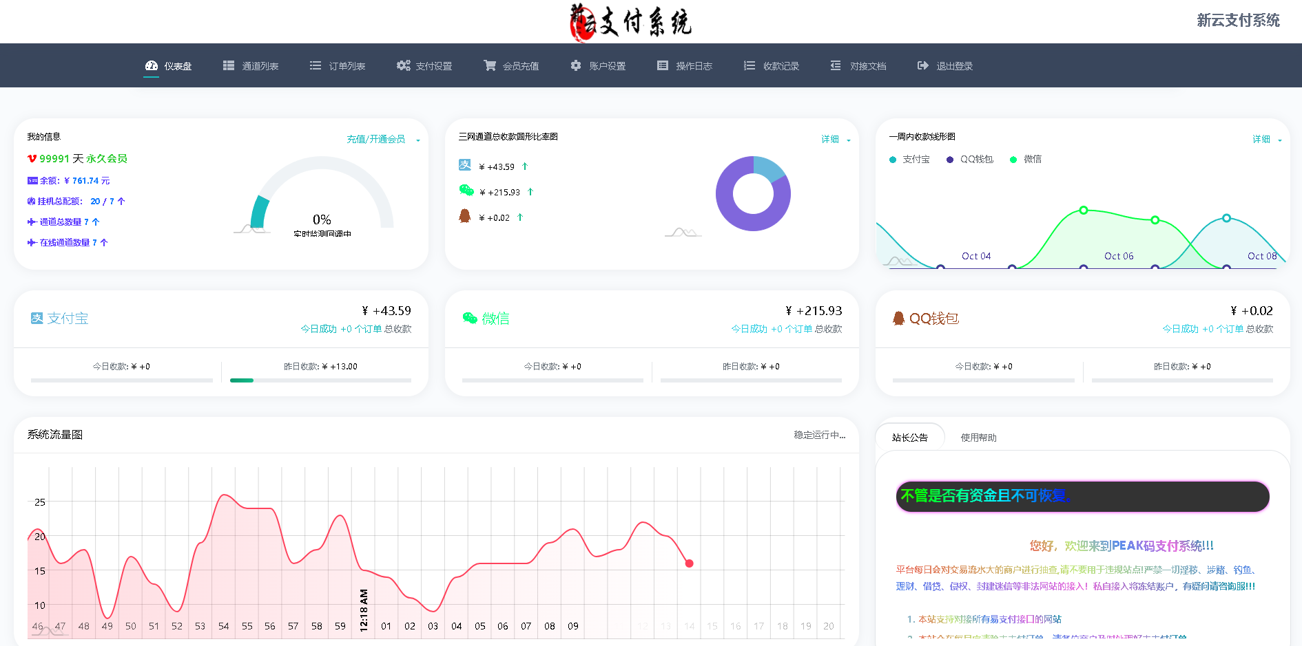Switch to the 使用帮助 tab
The height and width of the screenshot is (646, 1302).
pos(978,438)
